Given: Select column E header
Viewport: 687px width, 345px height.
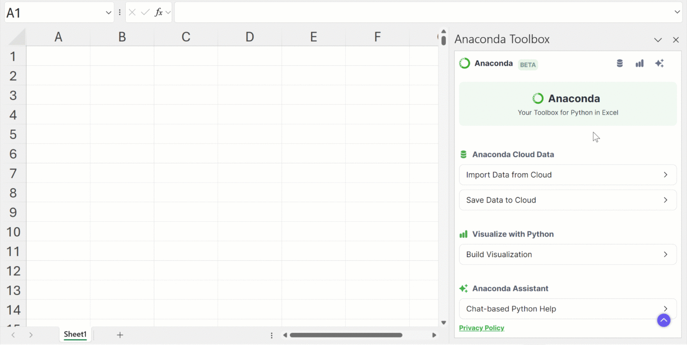Looking at the screenshot, I should click(x=314, y=37).
